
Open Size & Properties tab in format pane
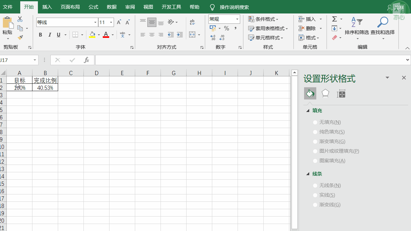tap(341, 94)
